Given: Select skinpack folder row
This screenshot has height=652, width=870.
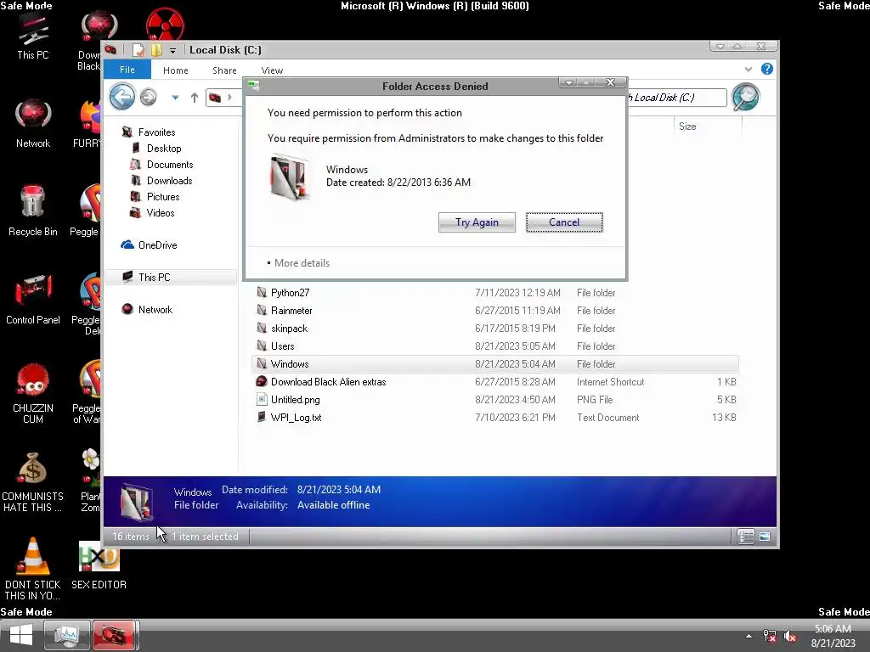Looking at the screenshot, I should click(495, 329).
